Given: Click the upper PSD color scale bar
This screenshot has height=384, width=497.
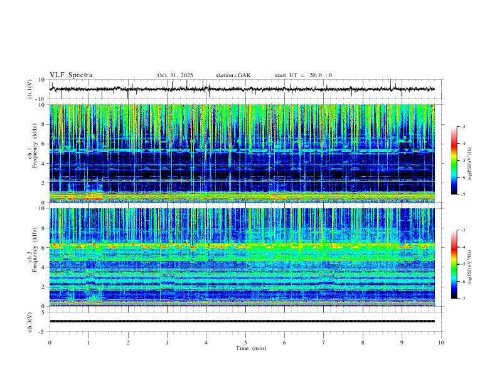Looking at the screenshot, I should [x=454, y=161].
